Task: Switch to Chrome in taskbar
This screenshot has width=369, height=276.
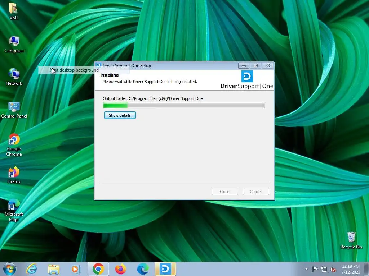Action: [x=98, y=269]
